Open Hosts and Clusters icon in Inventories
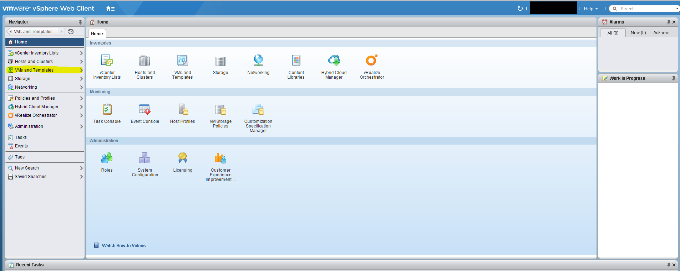Image resolution: width=680 pixels, height=271 pixels. click(x=144, y=61)
